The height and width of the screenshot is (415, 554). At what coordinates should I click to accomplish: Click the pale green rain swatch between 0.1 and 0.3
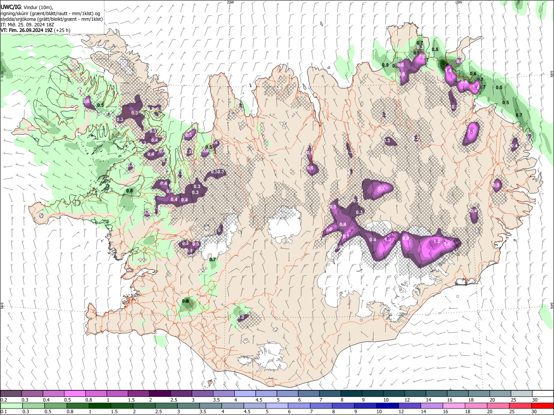pyautogui.click(x=11, y=406)
